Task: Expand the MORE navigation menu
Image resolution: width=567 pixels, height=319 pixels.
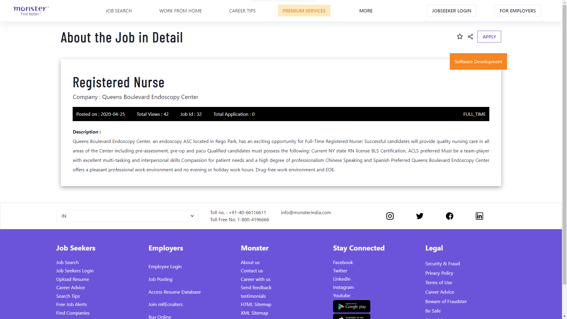Action: click(366, 11)
